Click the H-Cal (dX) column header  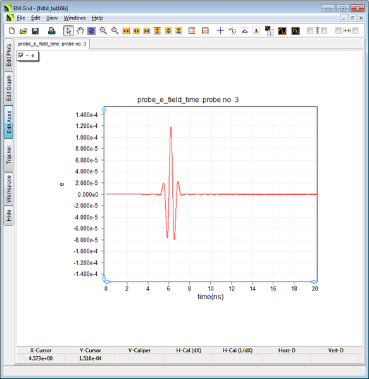tap(189, 351)
